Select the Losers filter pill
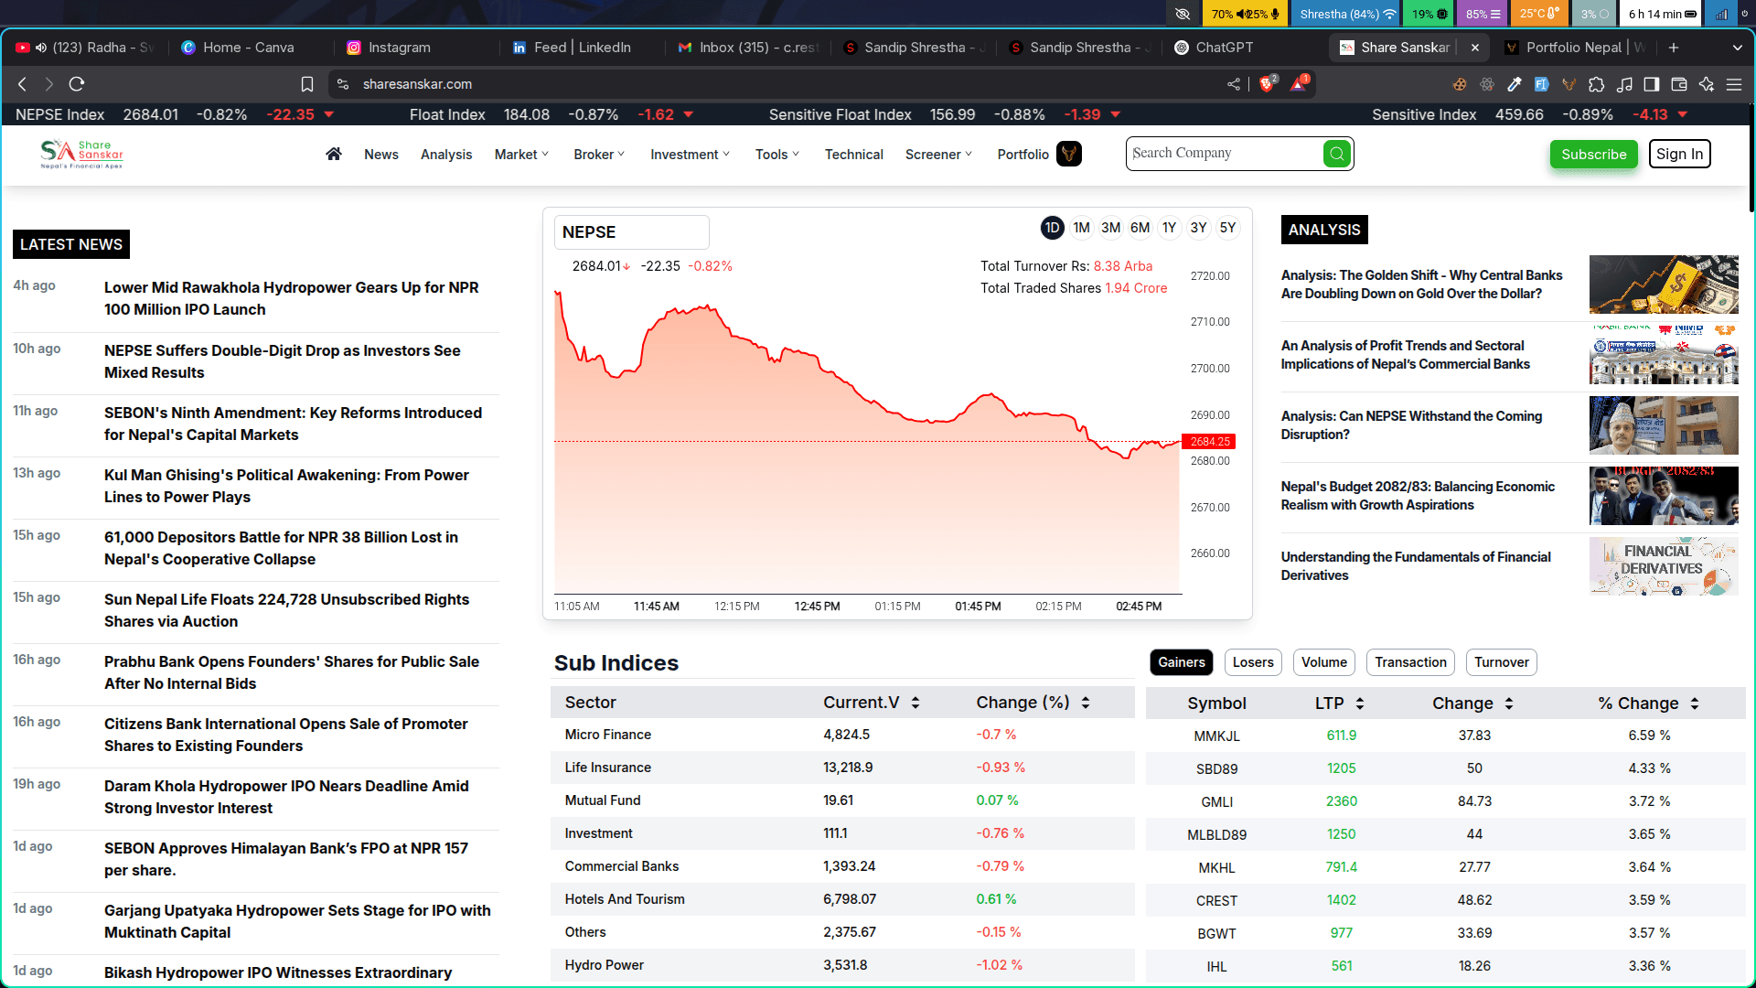The height and width of the screenshot is (988, 1756). [1252, 662]
